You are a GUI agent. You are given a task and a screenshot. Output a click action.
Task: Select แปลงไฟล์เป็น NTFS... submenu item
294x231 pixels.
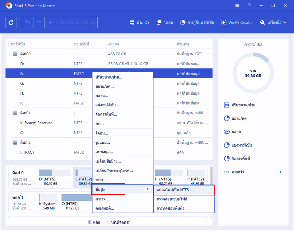click(184, 190)
